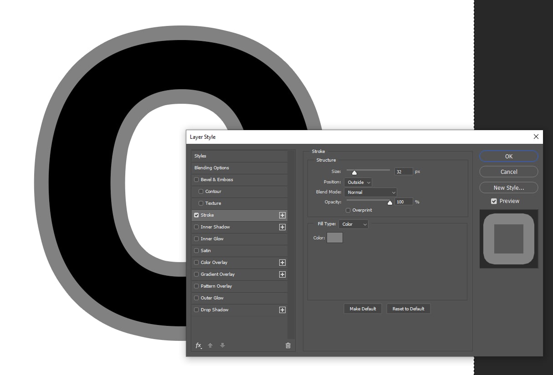Viewport: 553px width, 375px height.
Task: Confirm with the OK button
Action: [509, 156]
